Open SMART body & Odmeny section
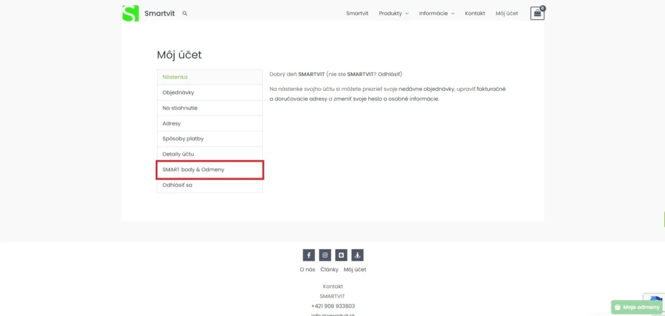This screenshot has width=665, height=316. 210,169
